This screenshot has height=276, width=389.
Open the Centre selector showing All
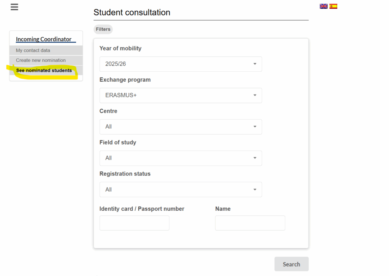[x=180, y=127]
